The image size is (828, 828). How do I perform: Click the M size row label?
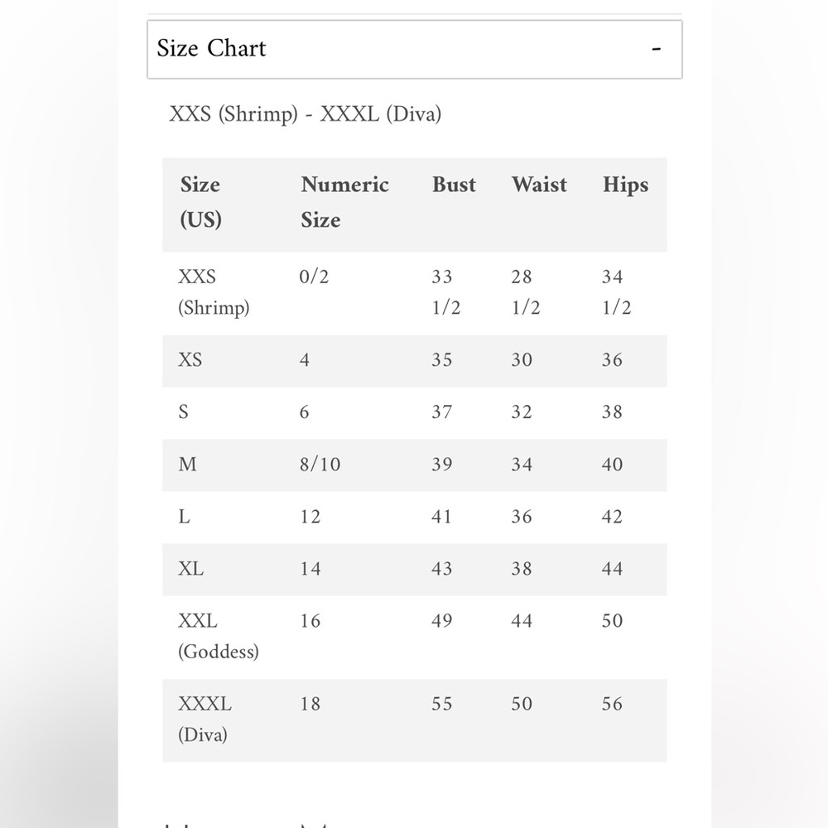[x=188, y=465]
